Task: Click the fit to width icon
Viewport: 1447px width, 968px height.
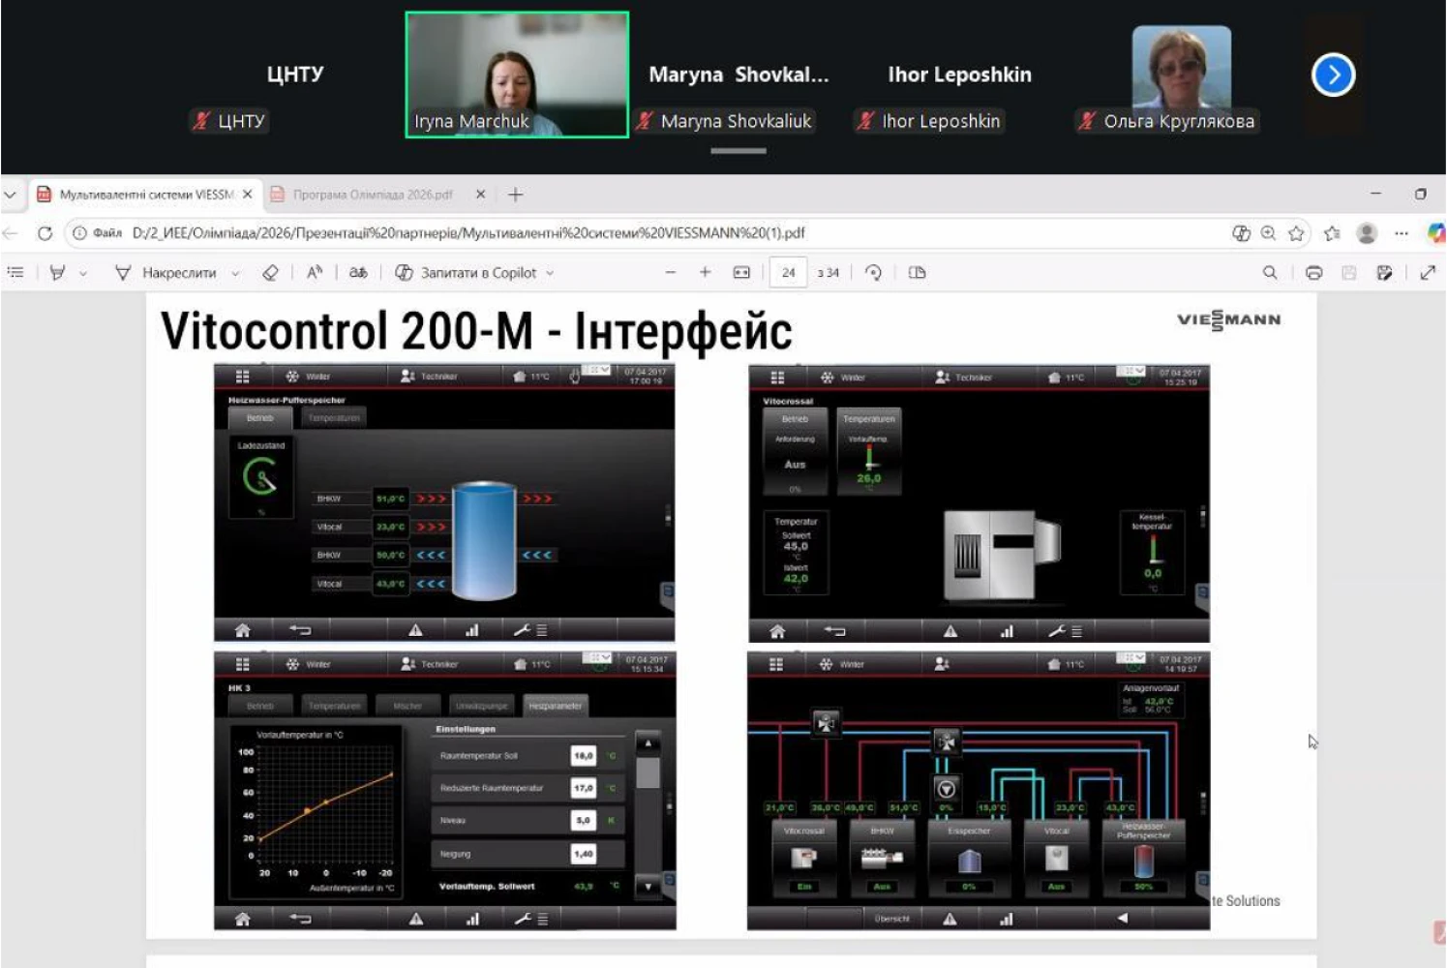Action: [741, 273]
